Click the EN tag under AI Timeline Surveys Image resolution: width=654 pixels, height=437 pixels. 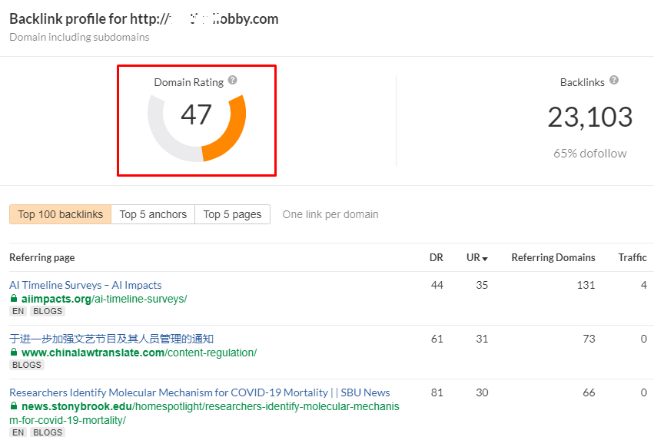tap(18, 312)
